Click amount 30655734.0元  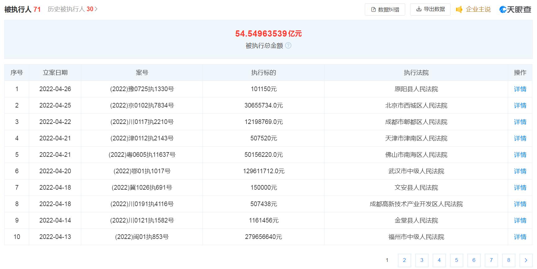click(264, 105)
